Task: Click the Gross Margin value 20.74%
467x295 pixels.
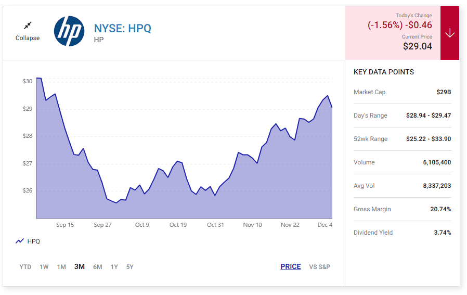Action: pyautogui.click(x=441, y=209)
